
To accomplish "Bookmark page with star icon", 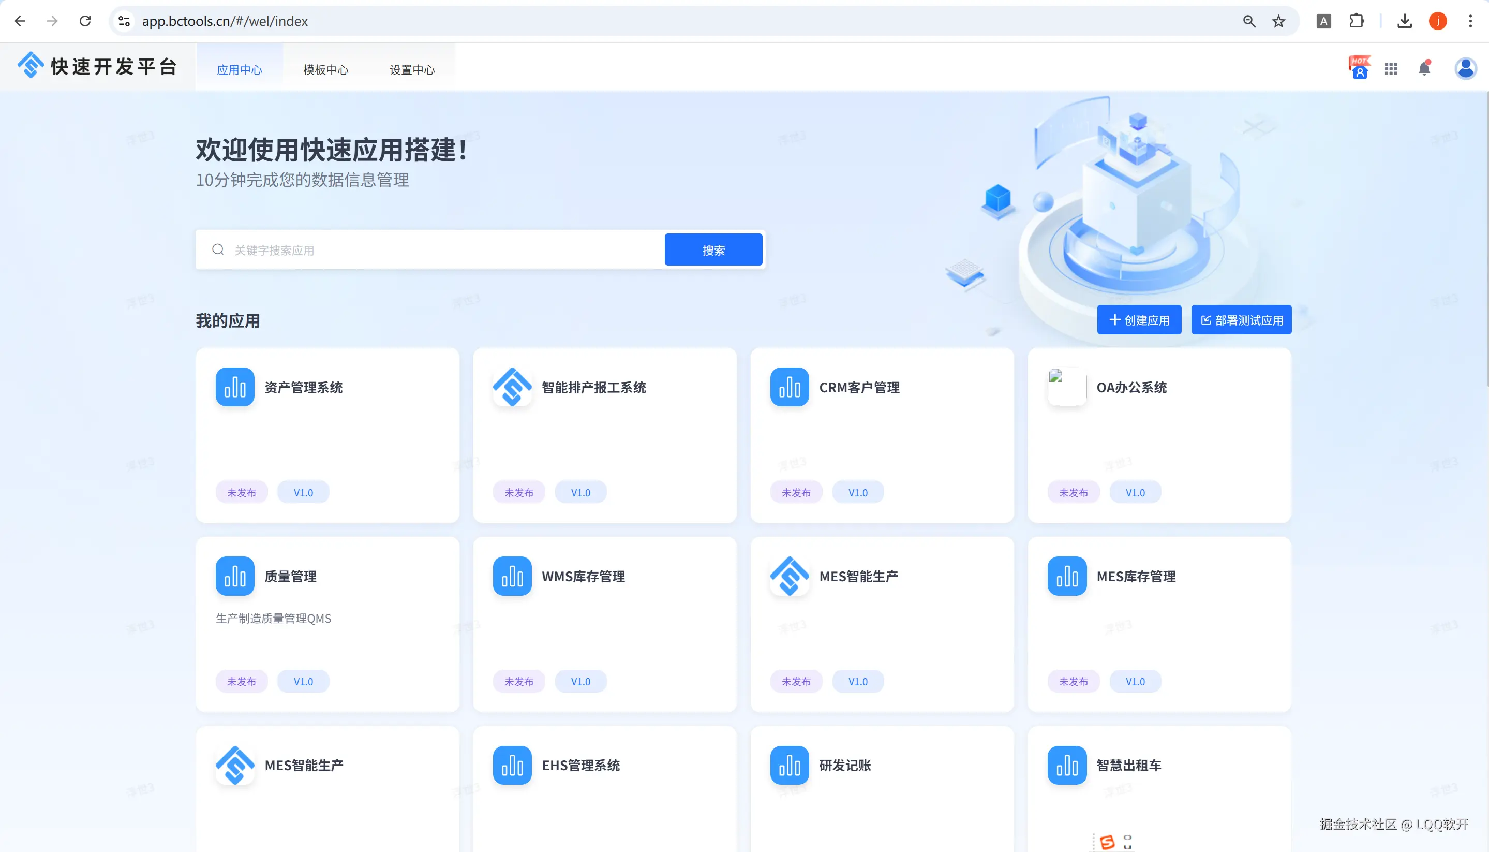I will [x=1278, y=21].
